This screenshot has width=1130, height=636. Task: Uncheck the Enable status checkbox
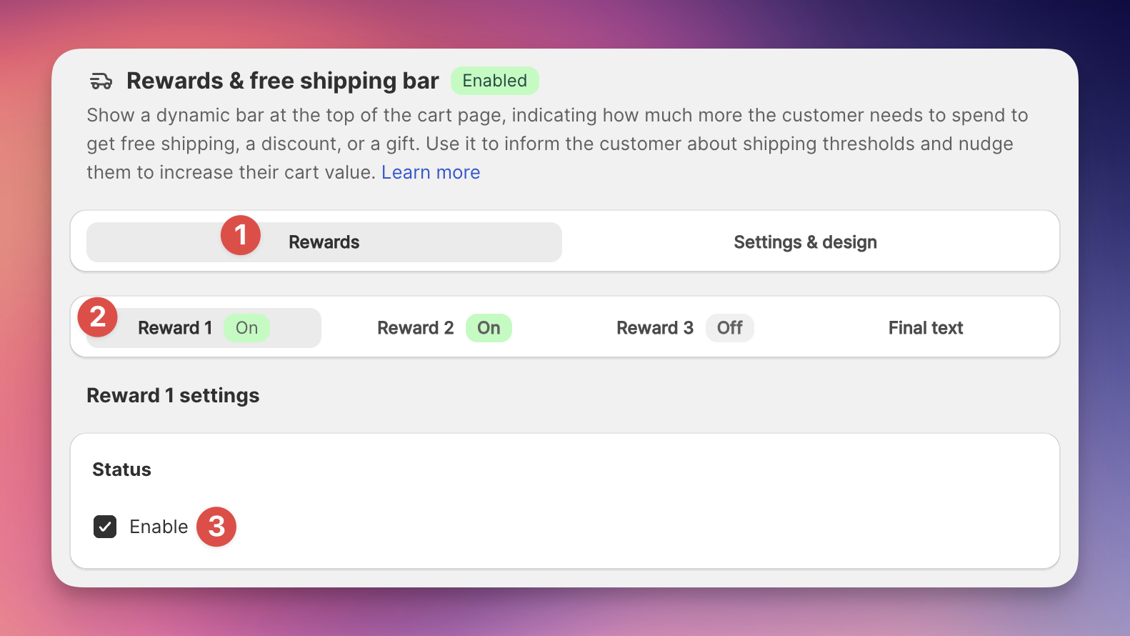[x=105, y=527]
